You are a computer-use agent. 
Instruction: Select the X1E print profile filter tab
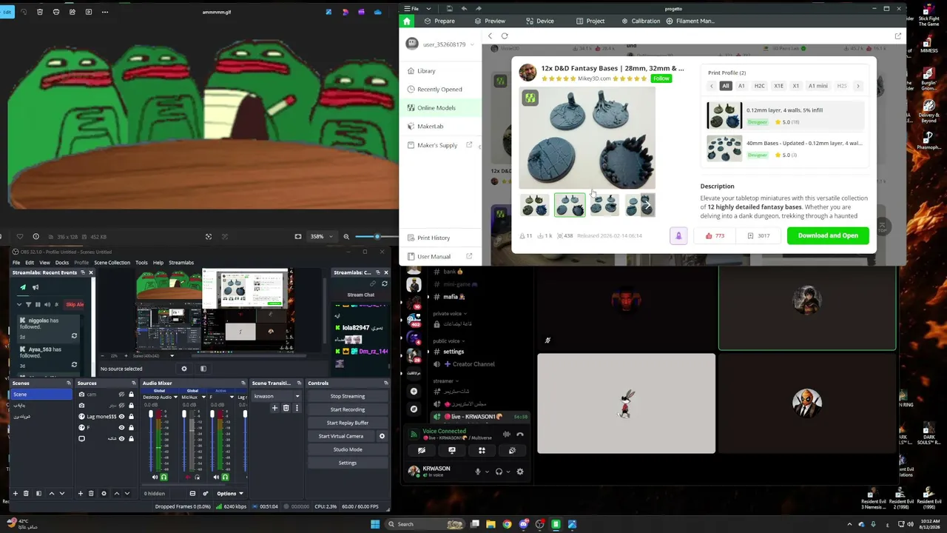pyautogui.click(x=778, y=86)
